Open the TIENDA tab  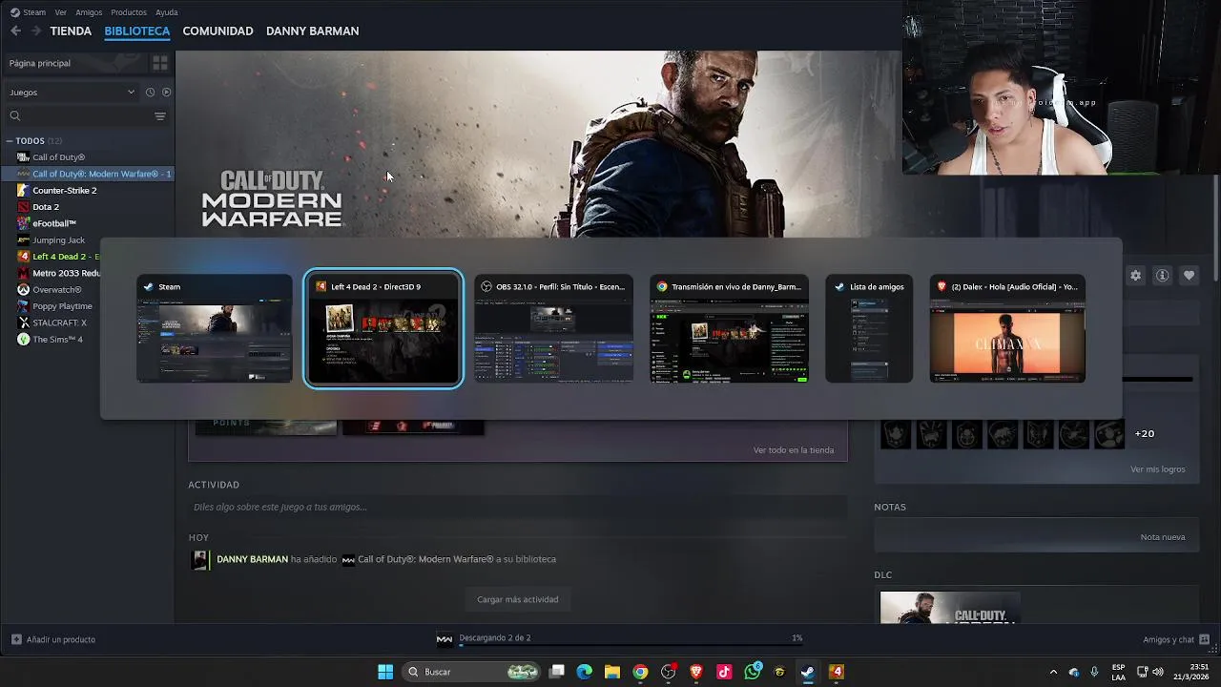pyautogui.click(x=71, y=31)
